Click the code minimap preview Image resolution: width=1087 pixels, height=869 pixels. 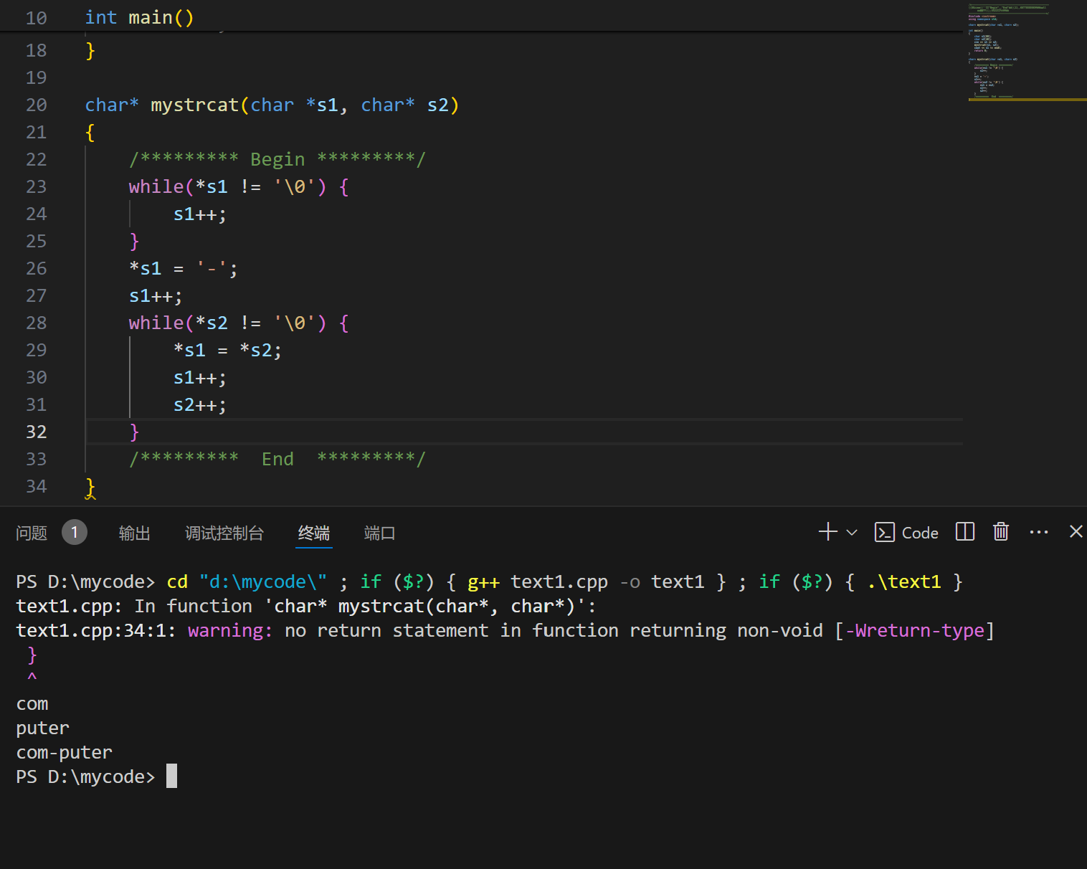(1027, 52)
